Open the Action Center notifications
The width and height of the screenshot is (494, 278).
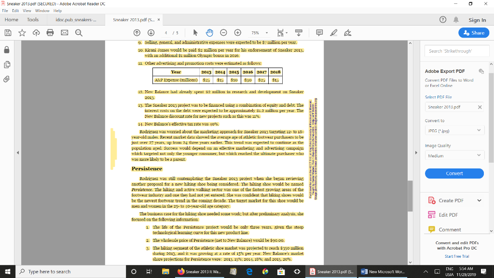pyautogui.click(x=483, y=271)
